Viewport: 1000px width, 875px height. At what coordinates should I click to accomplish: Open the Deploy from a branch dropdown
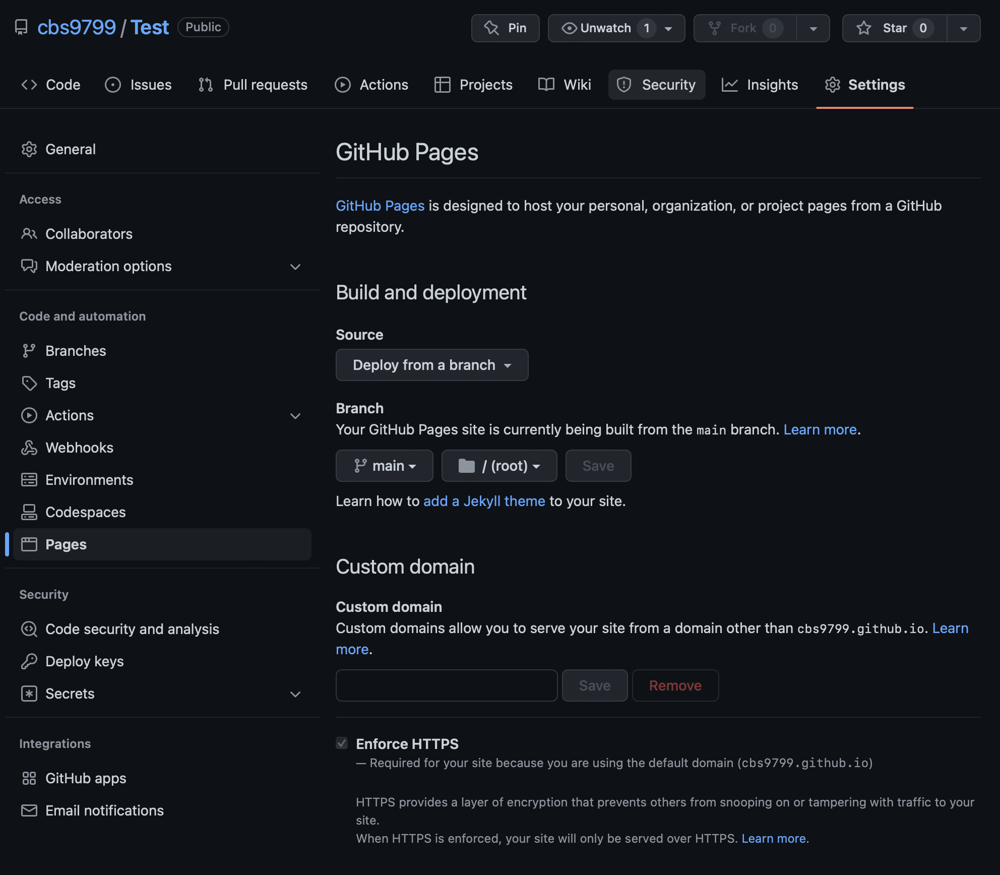[431, 365]
